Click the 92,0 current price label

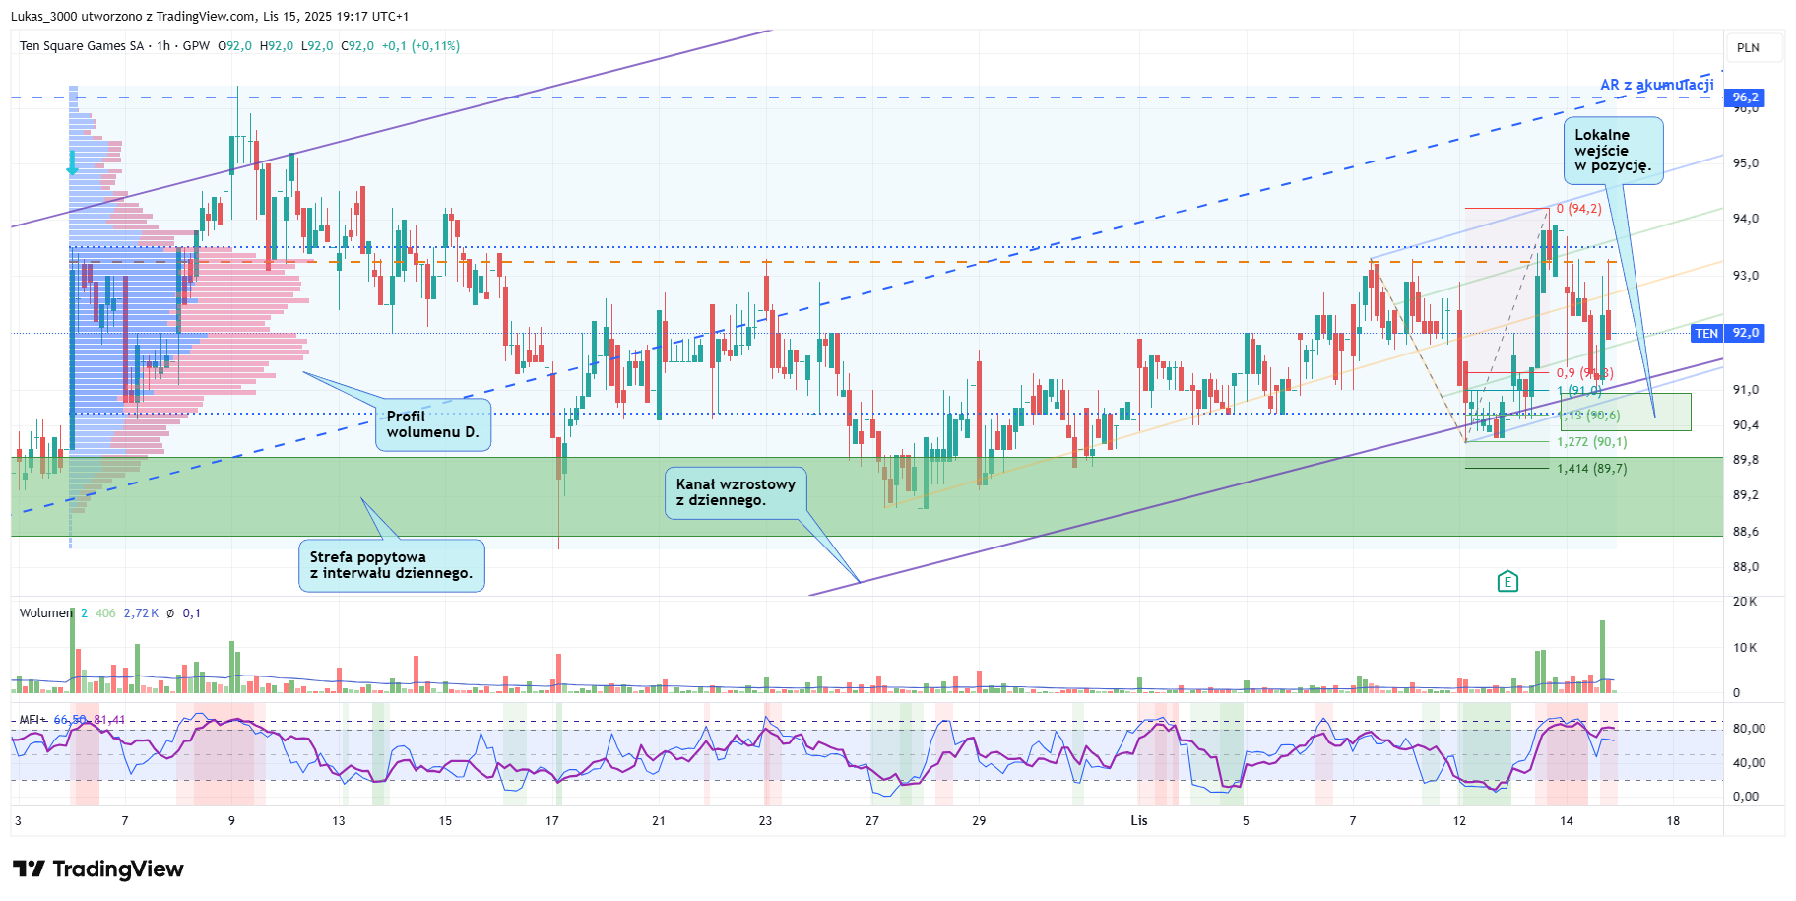[1745, 334]
